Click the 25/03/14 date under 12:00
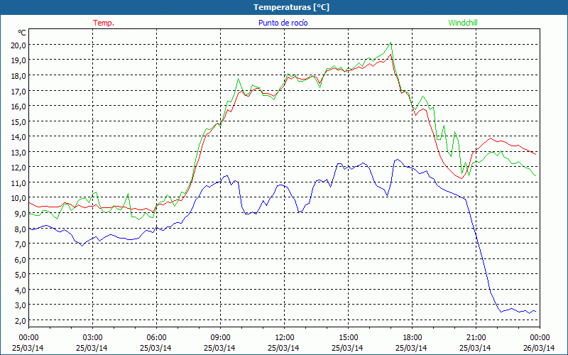Image resolution: width=568 pixels, height=355 pixels. click(x=283, y=348)
